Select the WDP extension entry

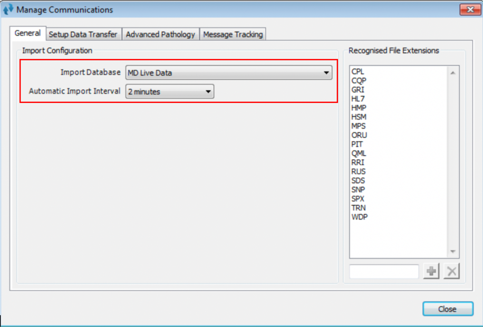click(x=359, y=217)
